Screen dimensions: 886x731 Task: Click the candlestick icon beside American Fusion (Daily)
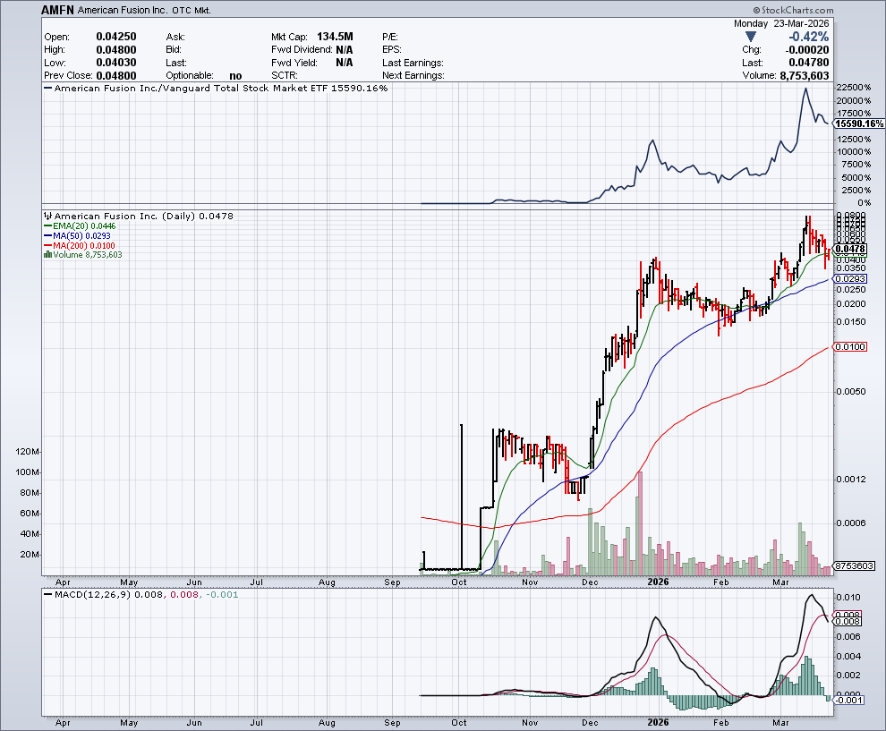pyautogui.click(x=48, y=216)
